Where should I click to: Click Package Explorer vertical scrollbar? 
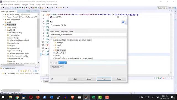[38, 33]
